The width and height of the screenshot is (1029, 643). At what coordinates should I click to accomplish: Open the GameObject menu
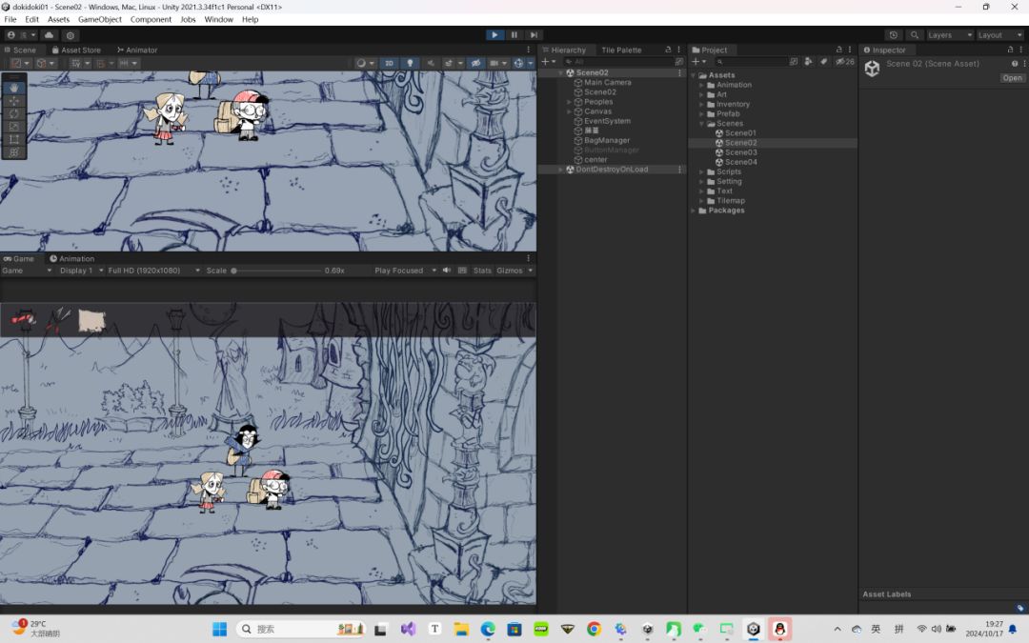[x=100, y=19]
